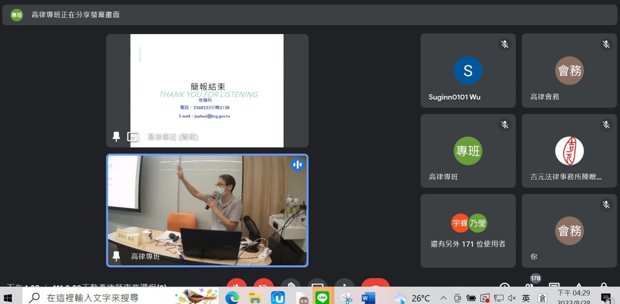Click the muted mic icon on Suginn0101 Wu tile

505,44
